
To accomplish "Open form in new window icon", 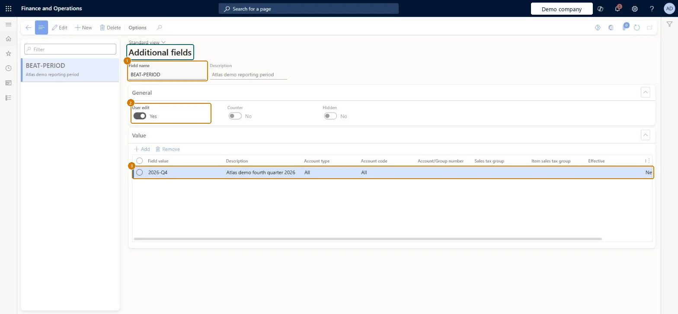I will tap(649, 28).
